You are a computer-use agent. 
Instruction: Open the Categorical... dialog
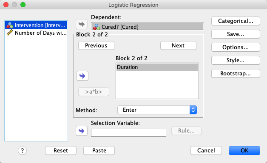236,21
